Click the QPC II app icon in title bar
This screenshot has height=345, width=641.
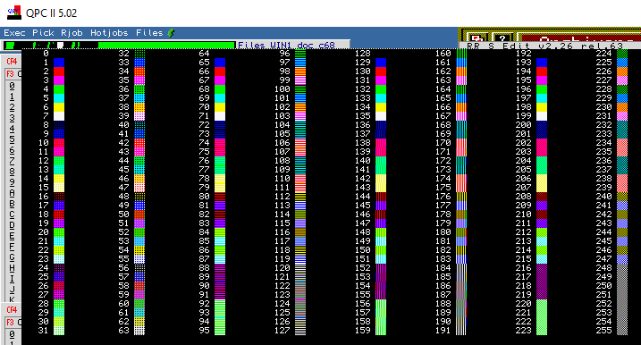[x=14, y=13]
